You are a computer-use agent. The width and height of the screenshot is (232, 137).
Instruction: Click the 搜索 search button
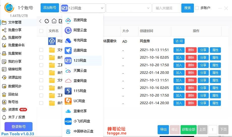187,8
